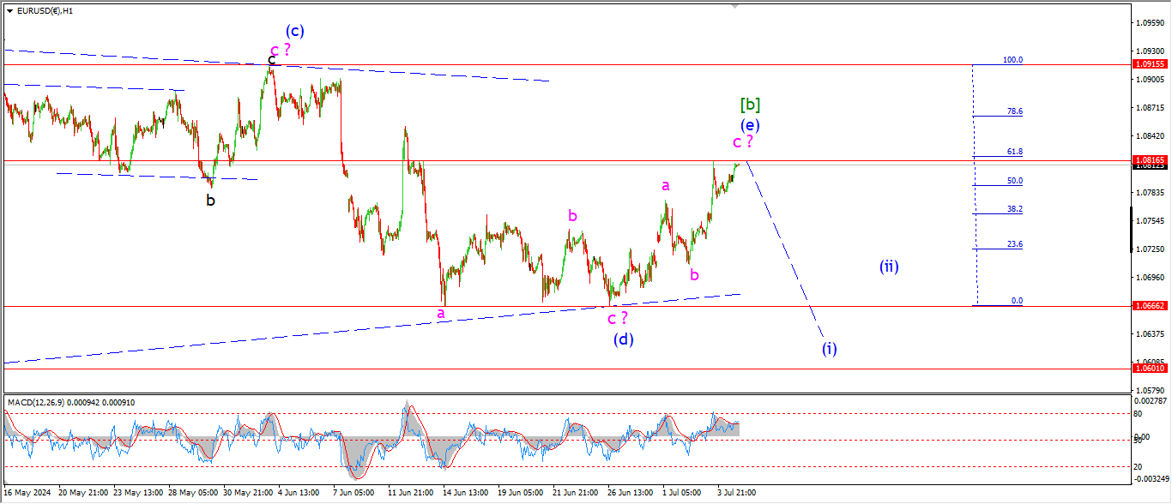
Task: Select the red 1.08165 price tag
Action: pos(1149,160)
